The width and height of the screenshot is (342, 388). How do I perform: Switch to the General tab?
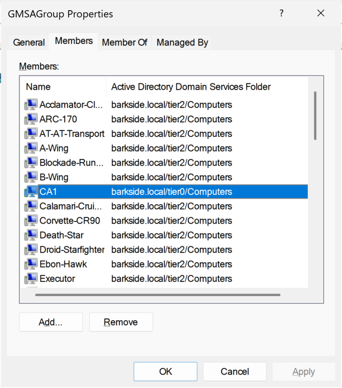(29, 42)
